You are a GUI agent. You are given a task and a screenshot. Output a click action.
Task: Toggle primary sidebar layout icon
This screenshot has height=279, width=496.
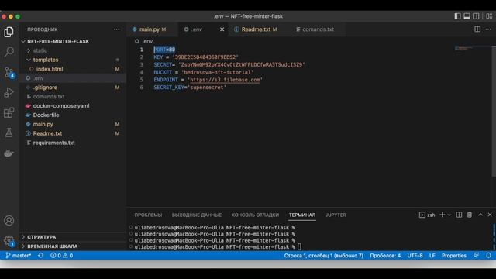point(457,16)
